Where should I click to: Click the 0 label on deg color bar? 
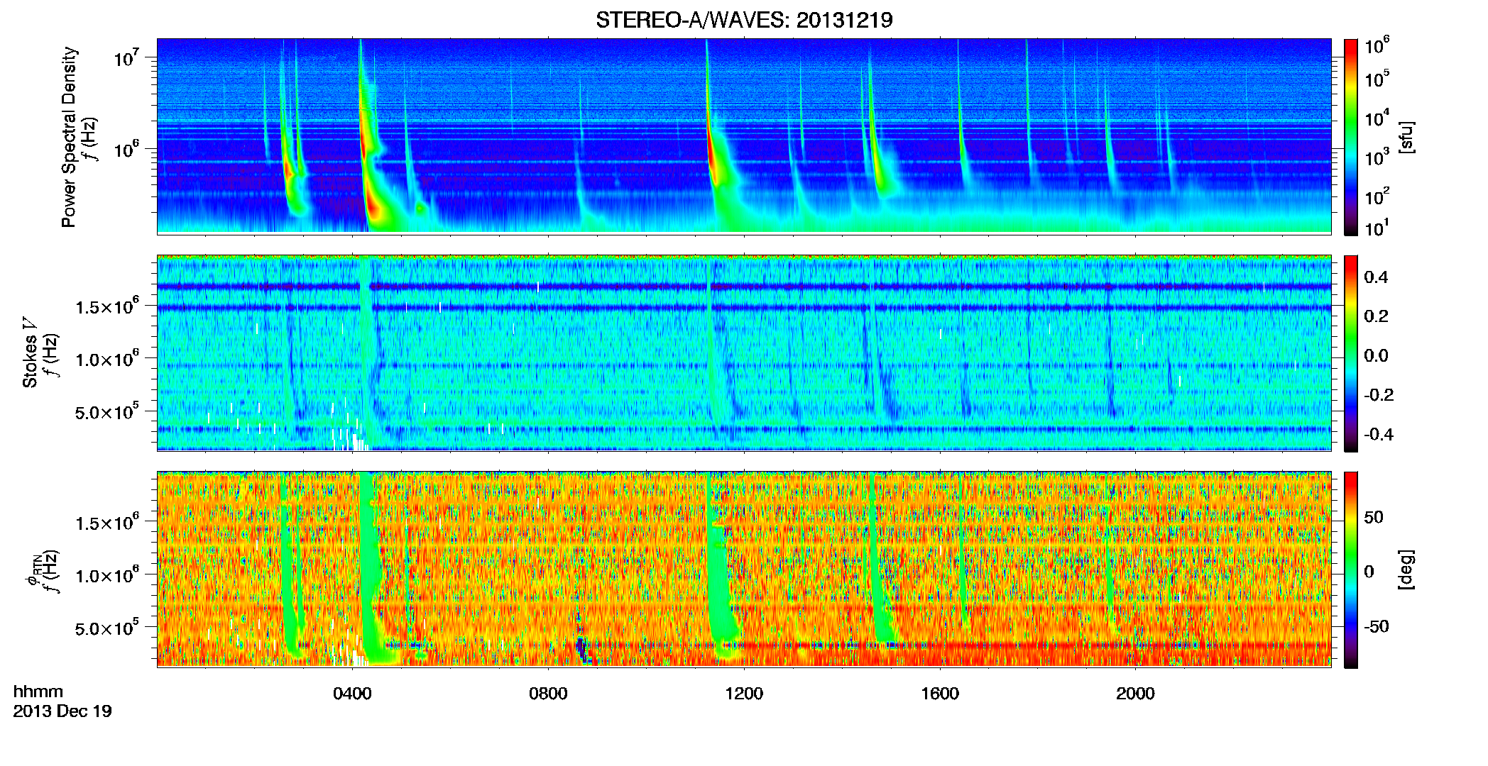tap(1369, 571)
